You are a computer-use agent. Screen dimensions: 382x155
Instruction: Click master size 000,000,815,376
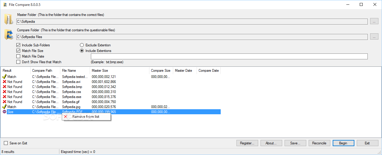104,97
